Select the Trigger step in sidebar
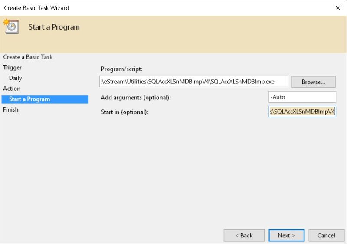 pos(12,68)
